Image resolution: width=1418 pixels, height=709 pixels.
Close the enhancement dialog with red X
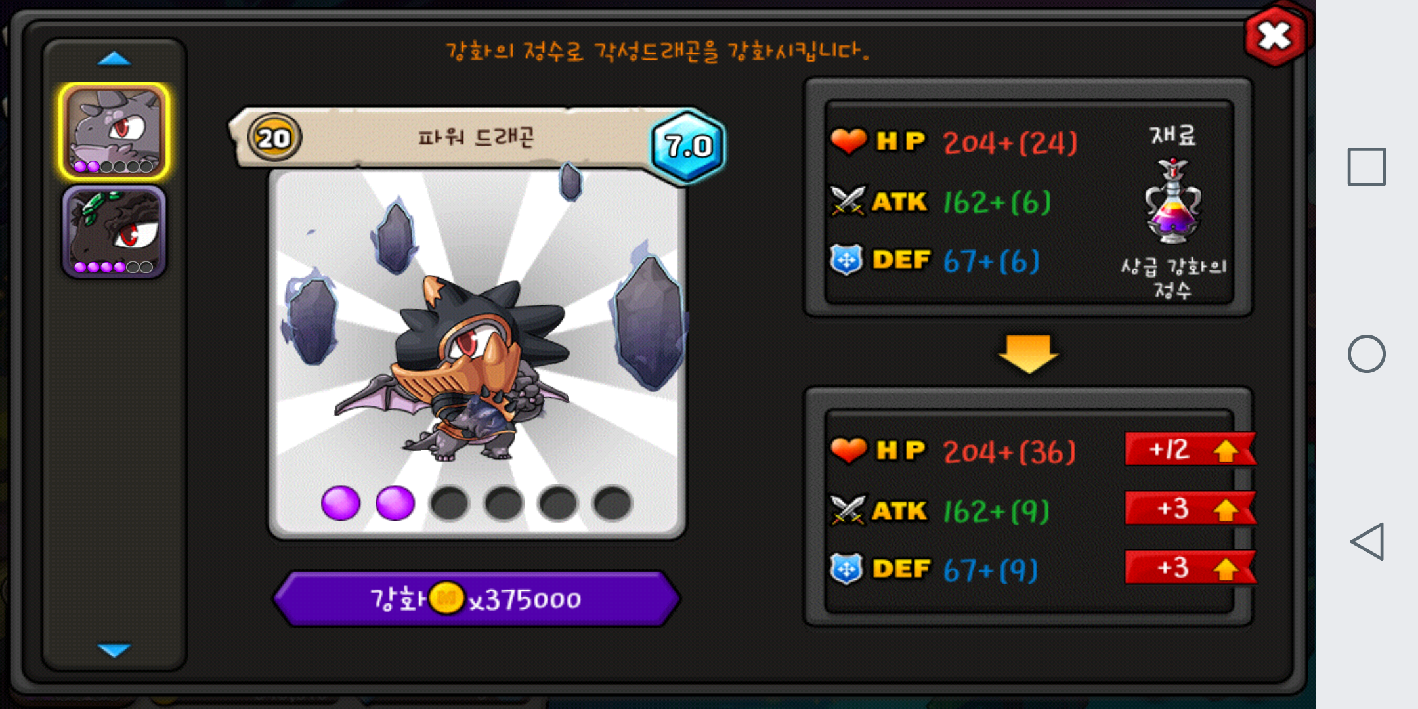pyautogui.click(x=1275, y=36)
